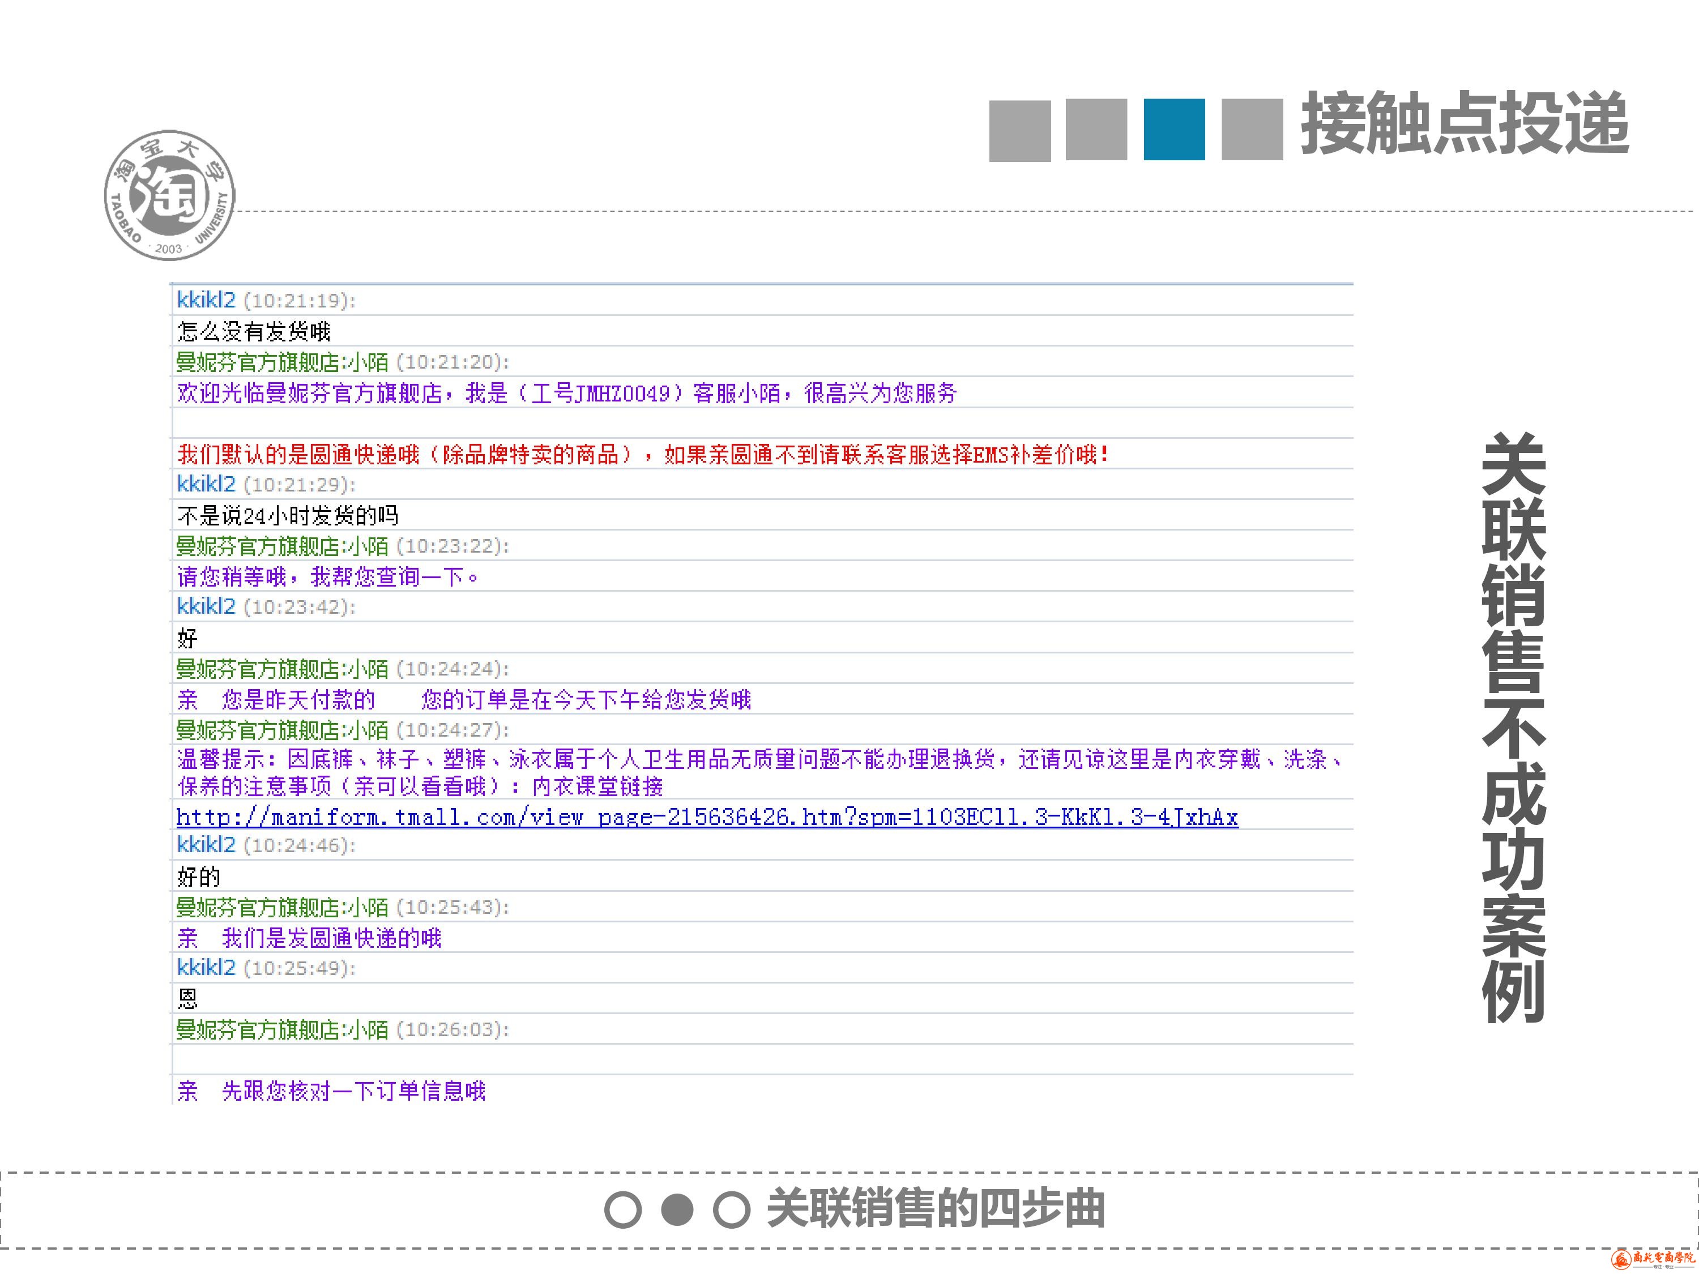The height and width of the screenshot is (1274, 1699).
Task: Click the vertical caption 关联销售不成功案例
Action: tap(1514, 727)
